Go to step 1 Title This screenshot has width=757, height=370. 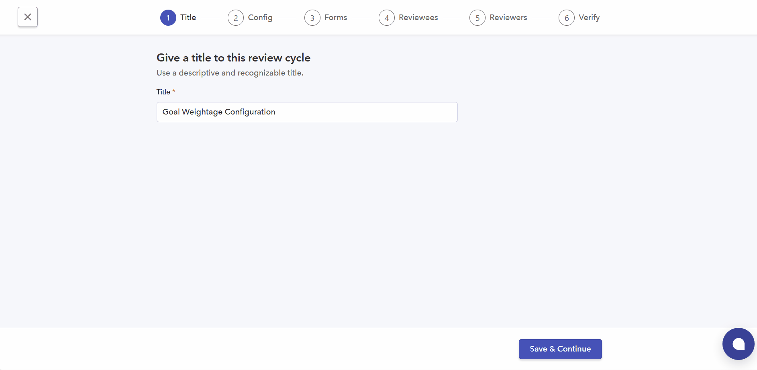(178, 18)
